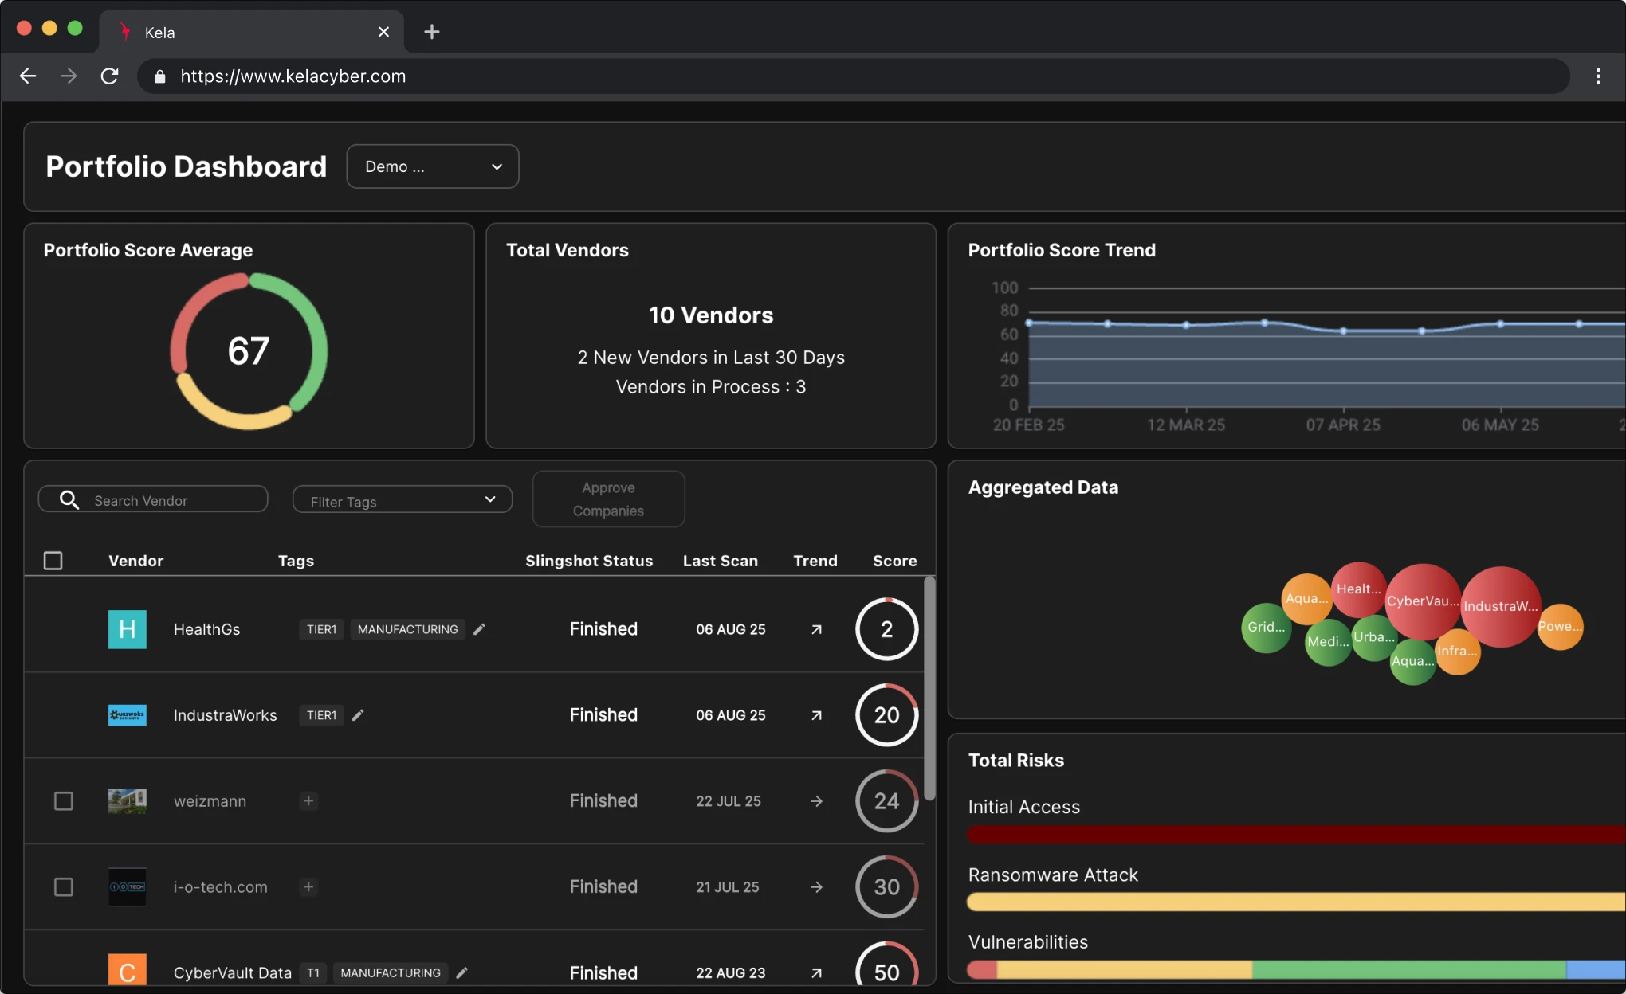Sort by Vendor column header
1626x994 pixels.
point(135,561)
